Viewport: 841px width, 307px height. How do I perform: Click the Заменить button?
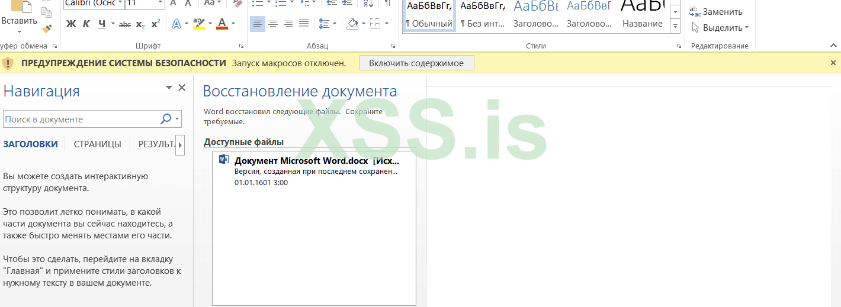(716, 12)
